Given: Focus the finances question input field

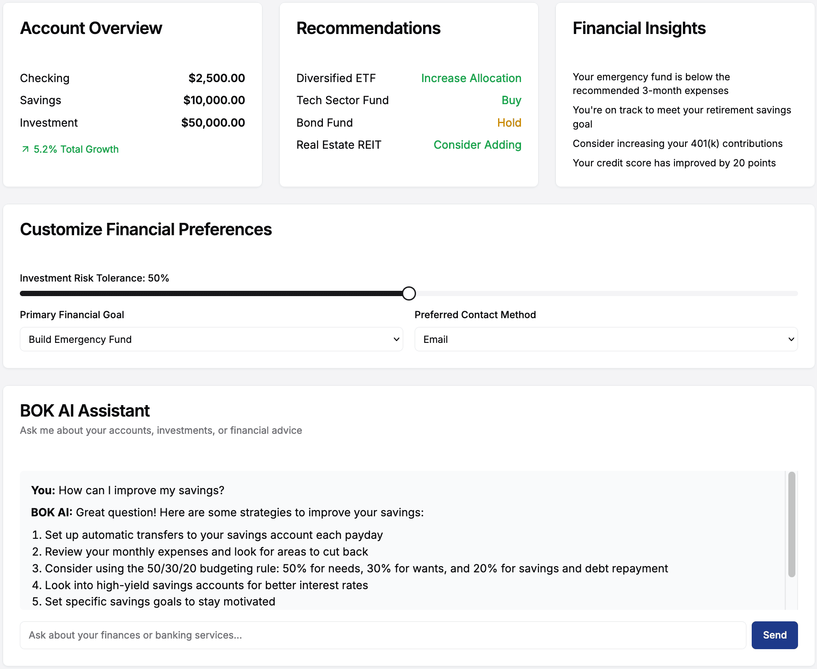Looking at the screenshot, I should click(382, 635).
